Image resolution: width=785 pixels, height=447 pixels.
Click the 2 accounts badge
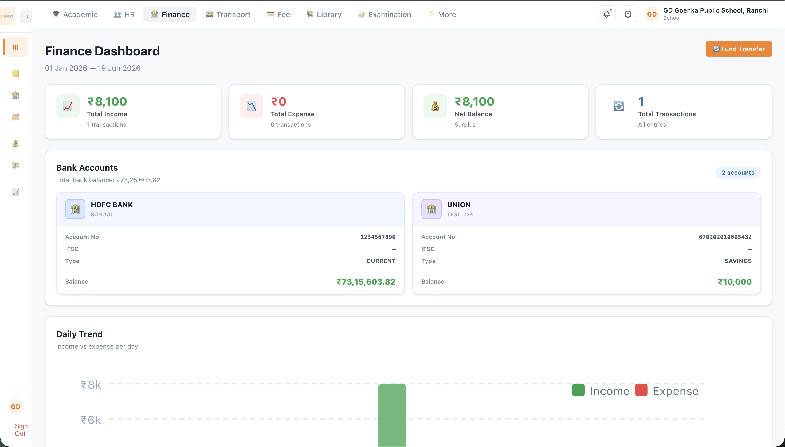[738, 173]
